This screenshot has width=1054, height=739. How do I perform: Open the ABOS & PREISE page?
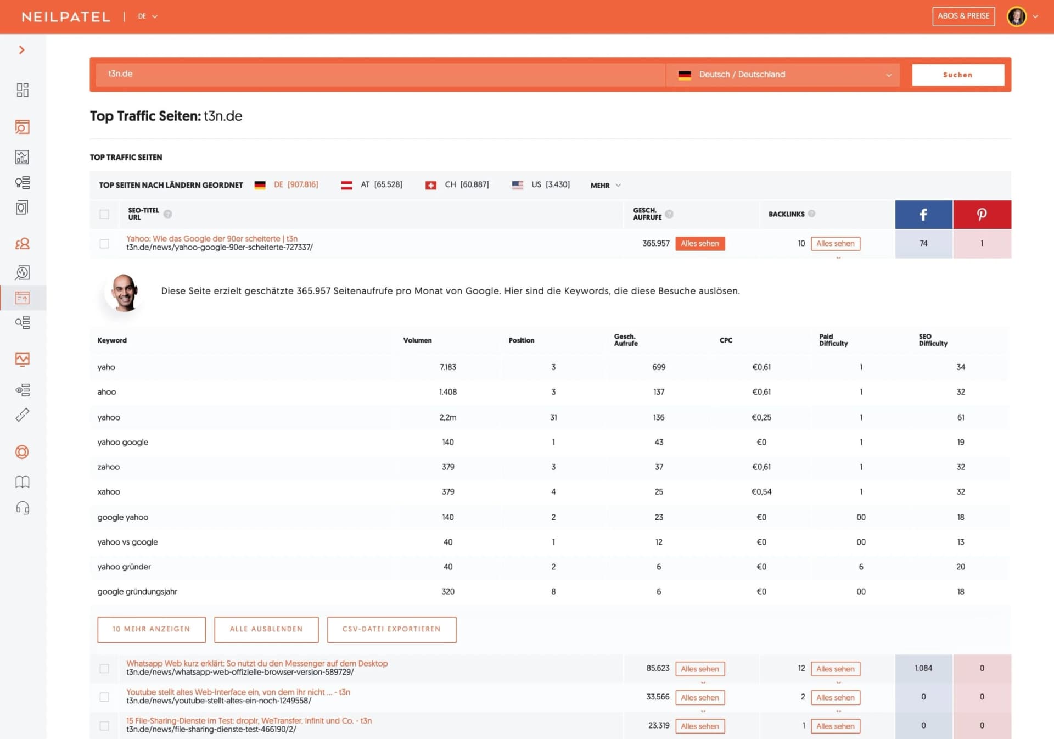click(963, 16)
